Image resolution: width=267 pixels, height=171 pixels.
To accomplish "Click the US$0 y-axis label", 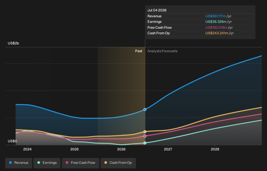I will tap(13, 141).
